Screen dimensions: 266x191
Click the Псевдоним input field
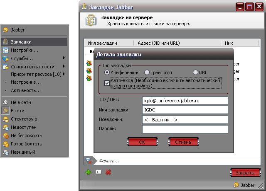[x=185, y=120]
